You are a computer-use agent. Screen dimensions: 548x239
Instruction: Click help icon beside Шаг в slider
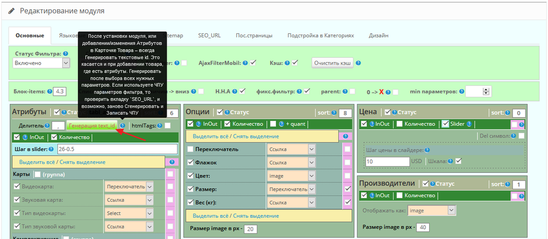click(51, 149)
